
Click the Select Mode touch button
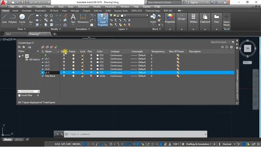pos(226,20)
